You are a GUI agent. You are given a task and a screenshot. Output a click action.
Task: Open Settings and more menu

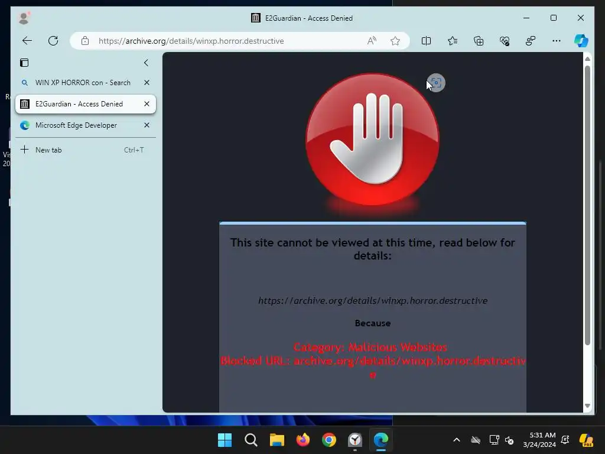click(x=557, y=41)
